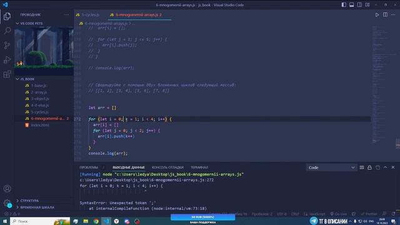This screenshot has height=225, width=400.
Task: Select the 6-mnogomernii-arrays.js editor tab
Action: pyautogui.click(x=139, y=15)
